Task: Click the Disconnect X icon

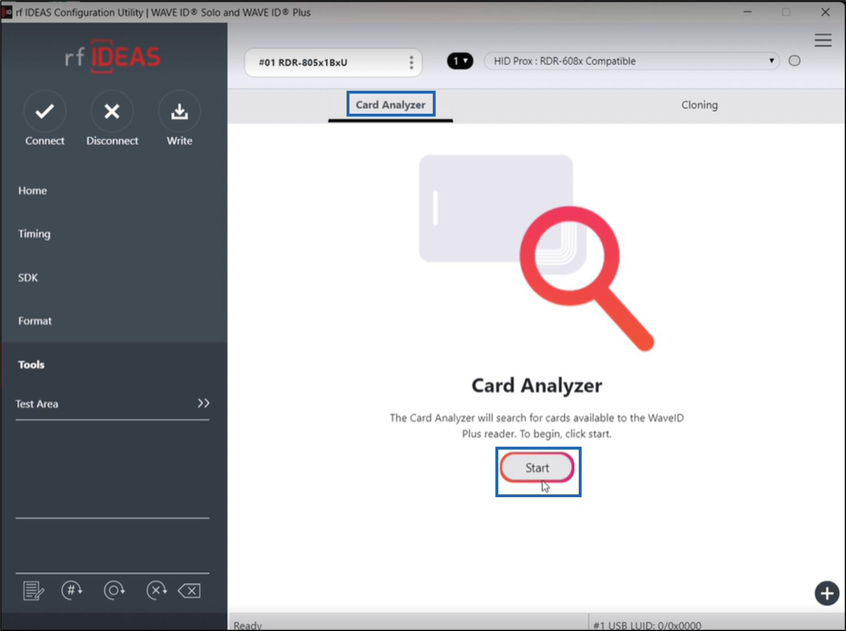Action: (x=112, y=111)
